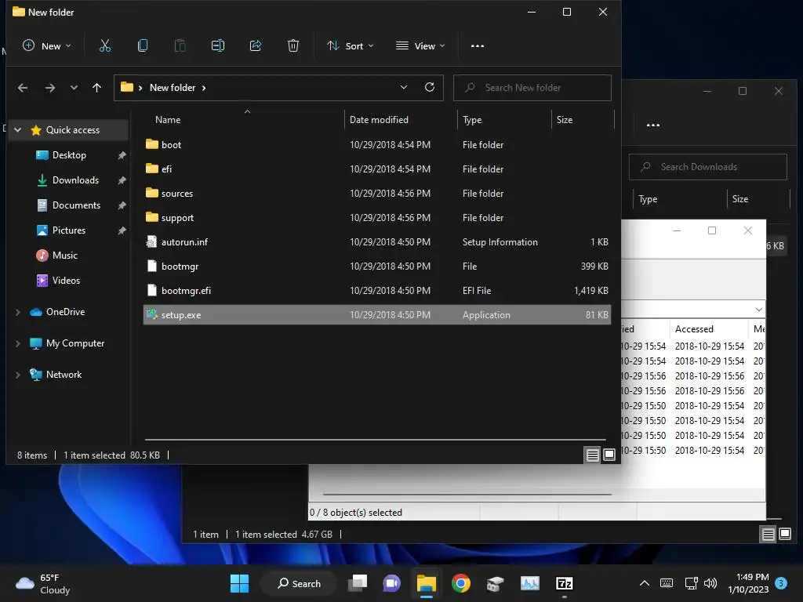Screen dimensions: 803x602
Task: Launch Google Chrome from taskbar
Action: point(461,583)
